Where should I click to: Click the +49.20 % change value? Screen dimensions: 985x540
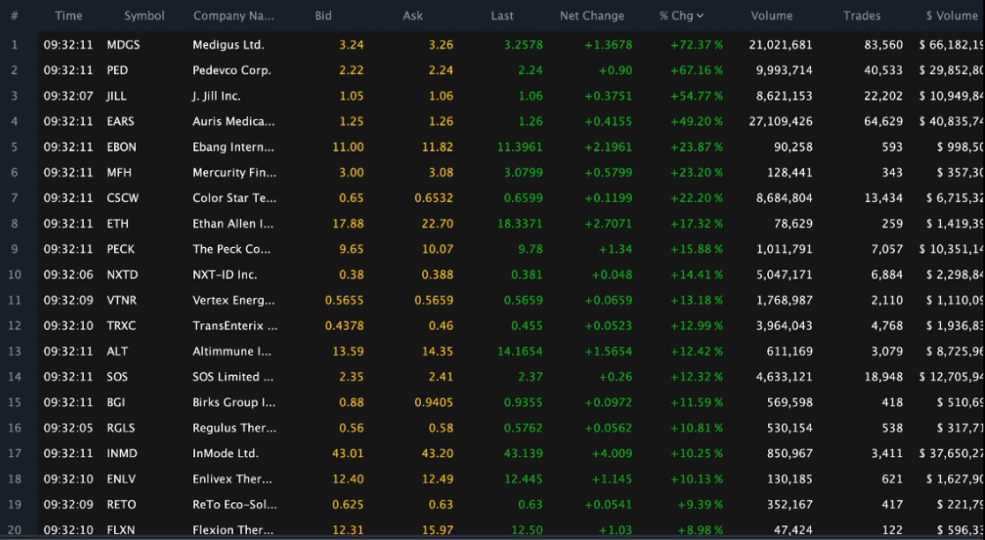(x=696, y=121)
